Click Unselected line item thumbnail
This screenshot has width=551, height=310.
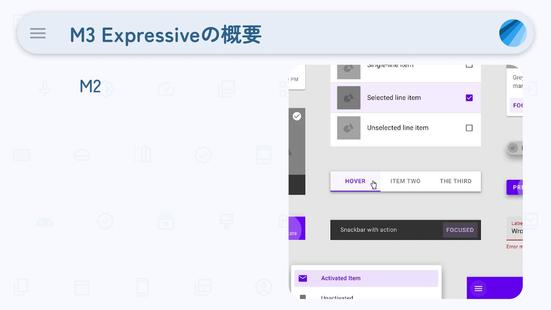tap(349, 128)
